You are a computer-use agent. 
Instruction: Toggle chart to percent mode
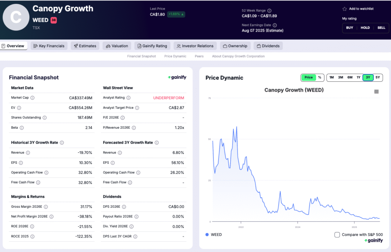[320, 78]
